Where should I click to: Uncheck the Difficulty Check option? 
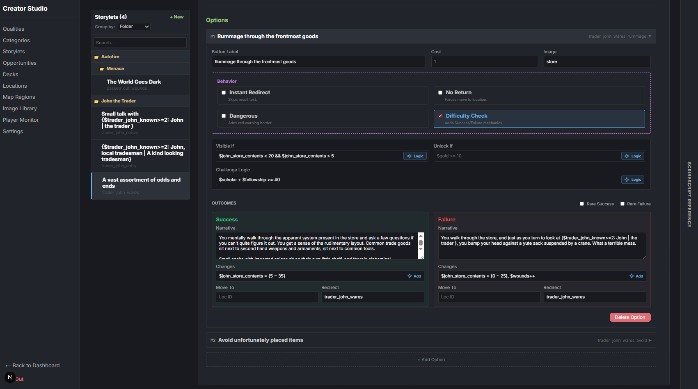440,116
